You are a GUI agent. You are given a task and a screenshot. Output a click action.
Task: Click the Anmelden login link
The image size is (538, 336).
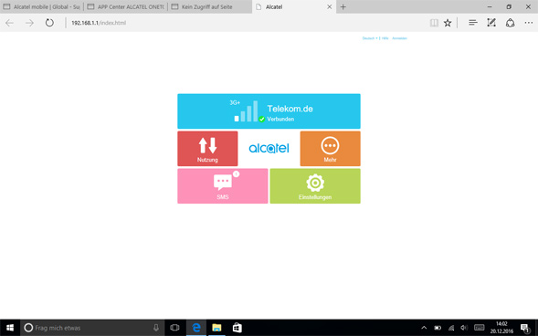pyautogui.click(x=399, y=38)
